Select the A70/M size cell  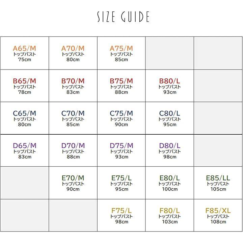73,53
